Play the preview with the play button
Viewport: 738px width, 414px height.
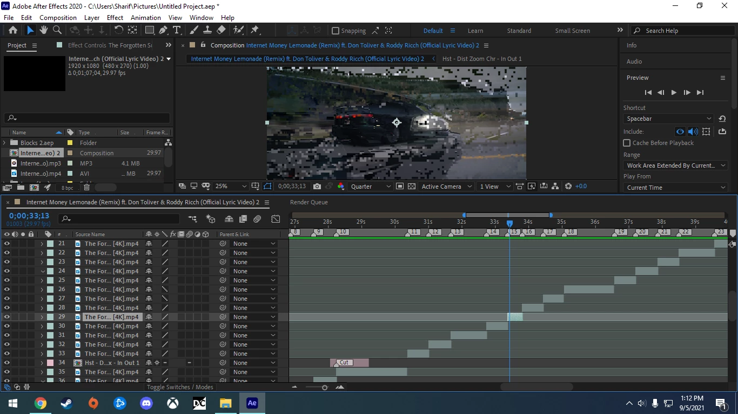tap(674, 93)
